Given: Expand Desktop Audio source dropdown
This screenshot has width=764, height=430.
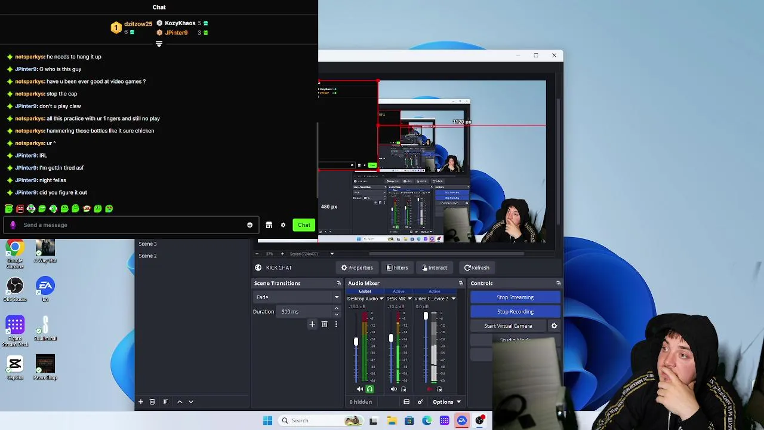Looking at the screenshot, I should click(381, 299).
